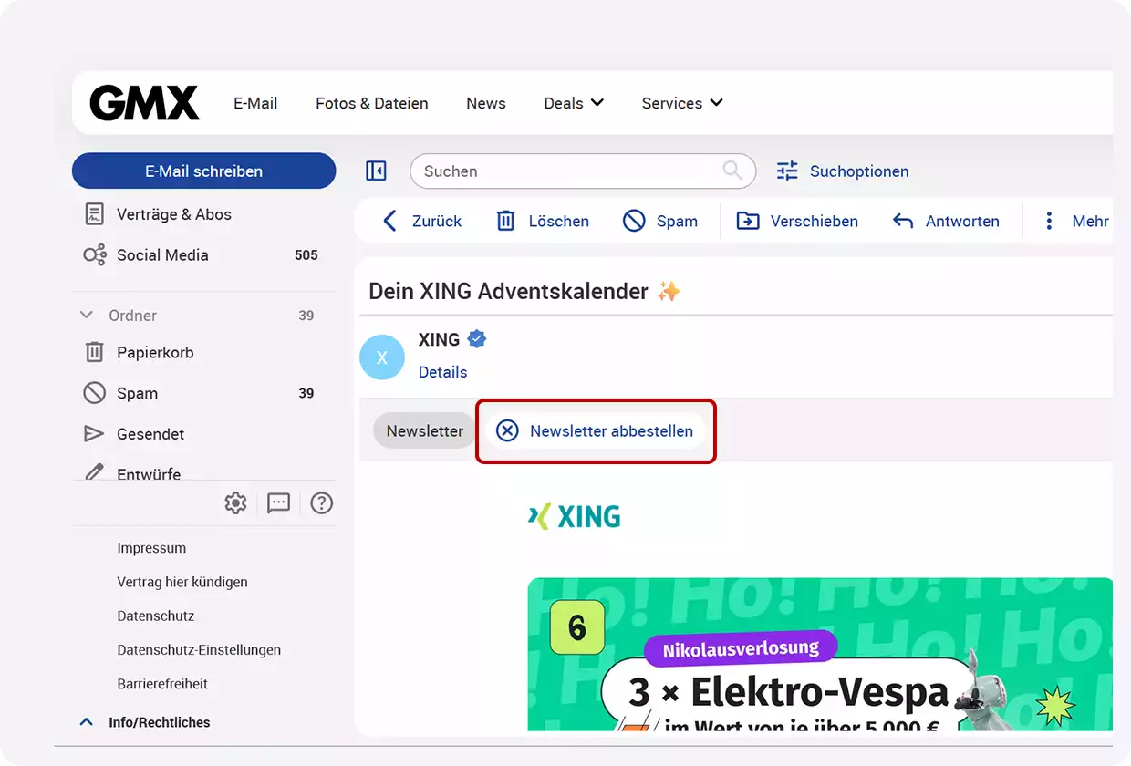The image size is (1131, 766).
Task: Open the help question mark icon
Action: coord(321,502)
